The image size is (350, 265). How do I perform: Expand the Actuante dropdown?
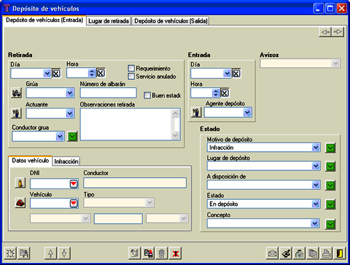tap(70, 113)
